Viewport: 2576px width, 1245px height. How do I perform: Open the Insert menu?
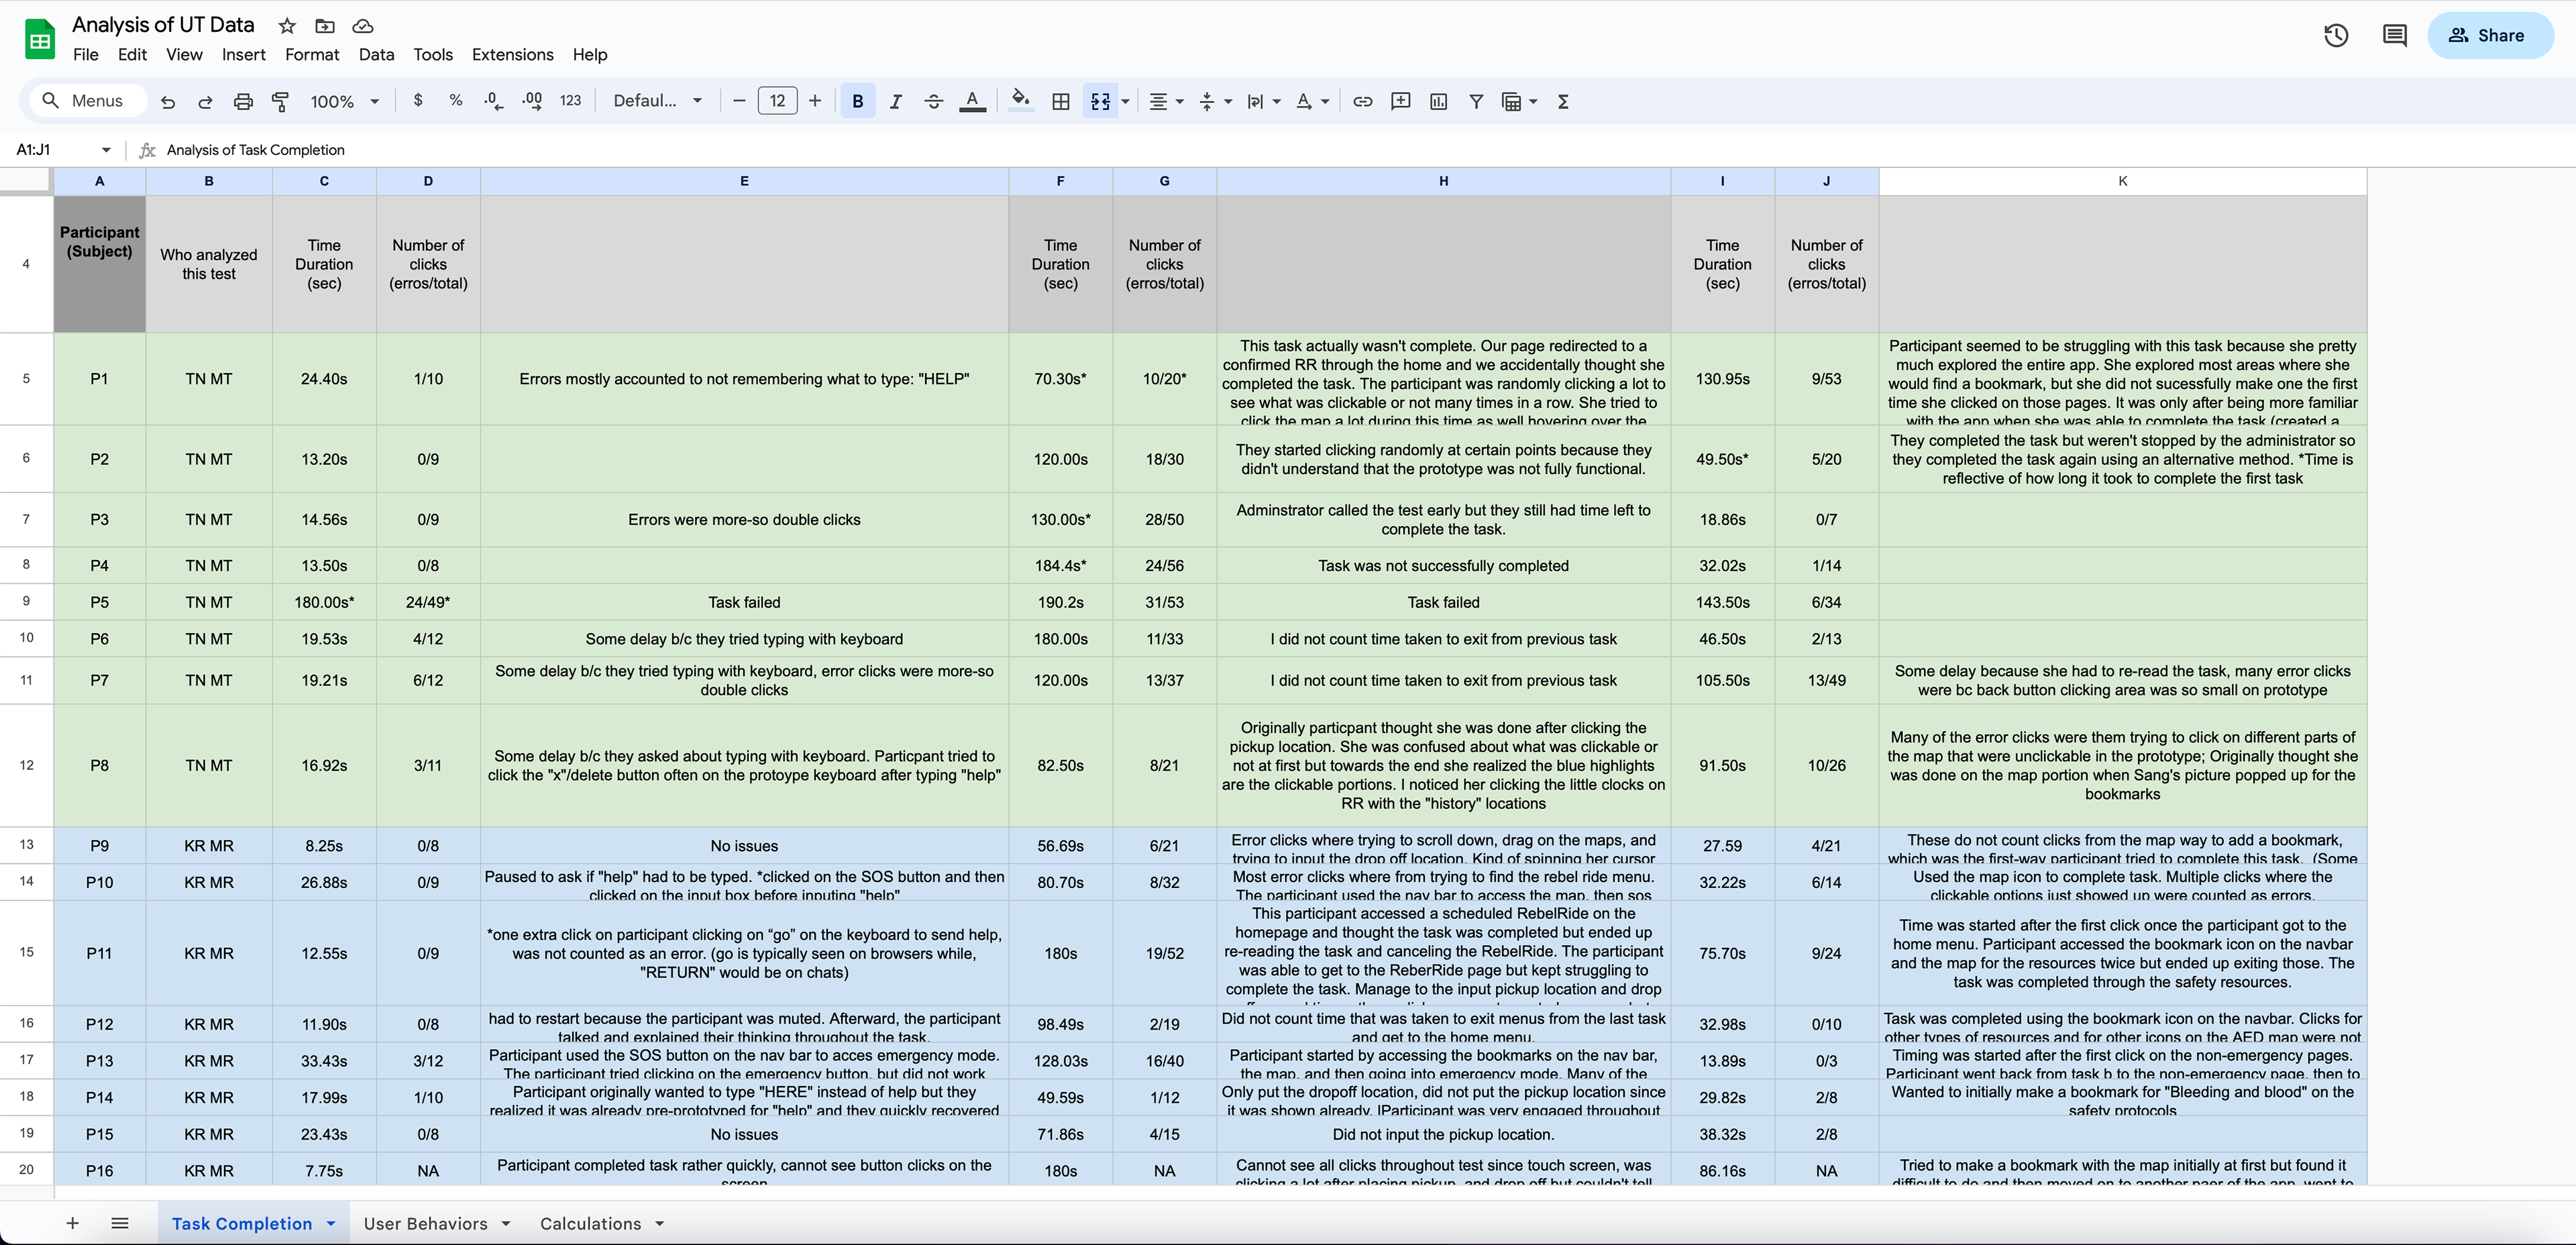[244, 55]
